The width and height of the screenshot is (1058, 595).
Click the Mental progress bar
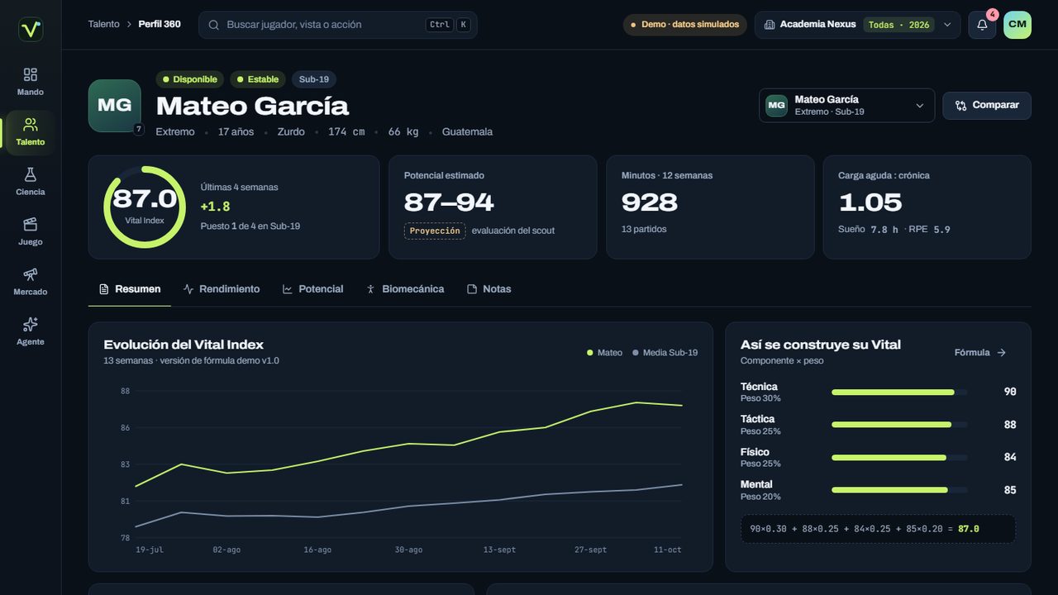tap(899, 490)
